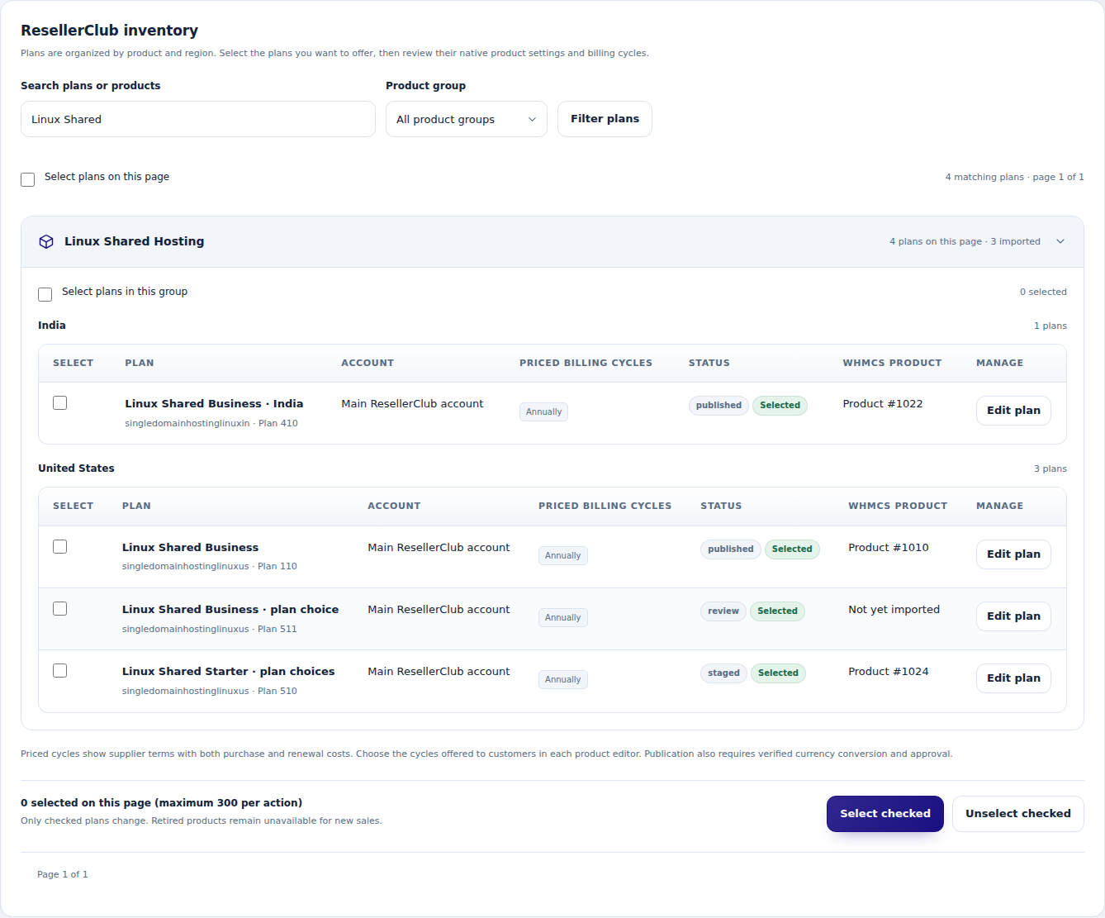Edit plan for the Not yet imported row

pos(1013,616)
